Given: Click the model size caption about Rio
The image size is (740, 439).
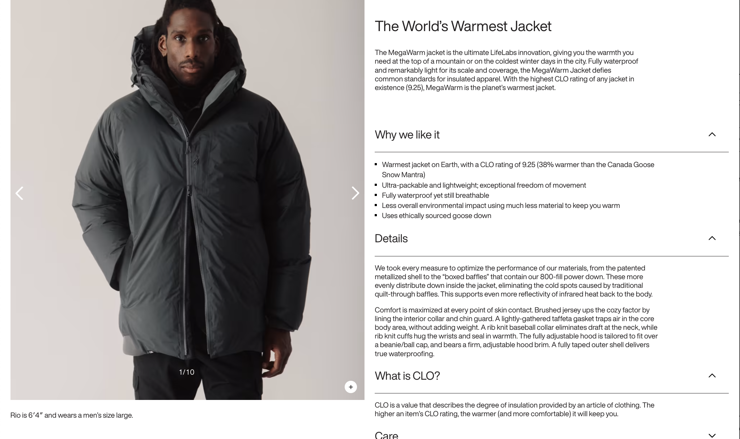Looking at the screenshot, I should 72,415.
